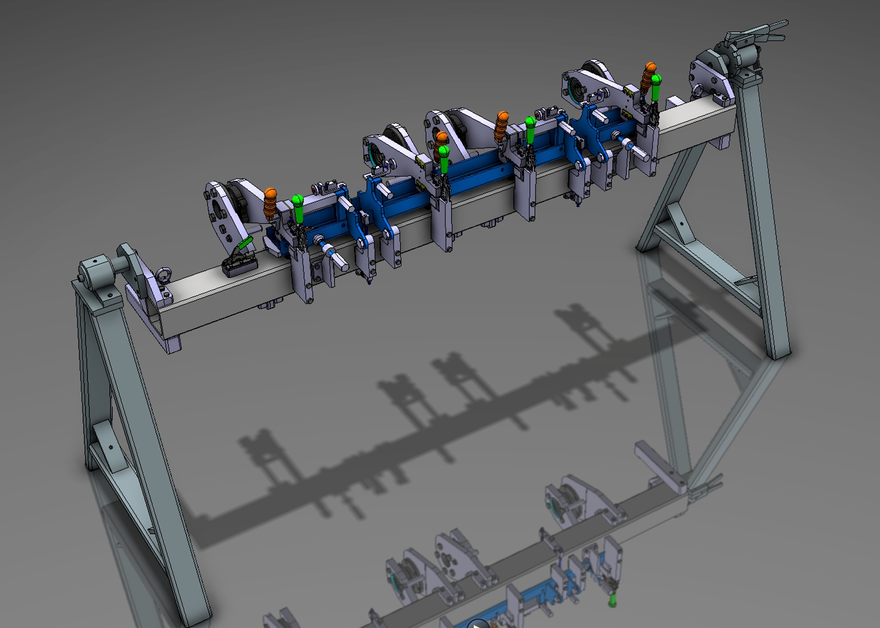Select the eye bolt near right stand top
880x628 pixels.
697,90
